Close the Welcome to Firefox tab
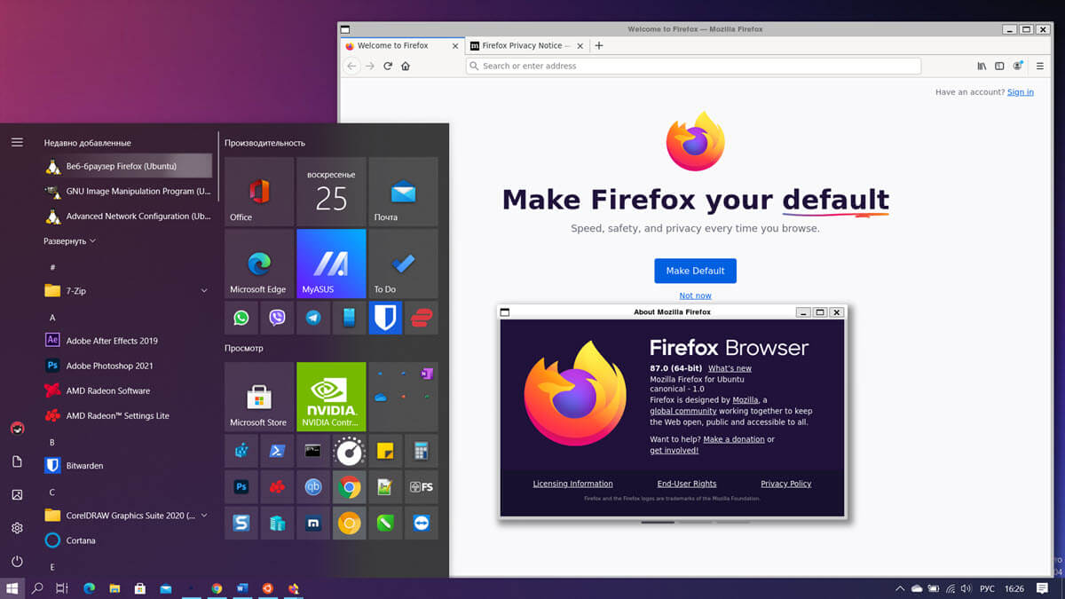 click(x=455, y=45)
